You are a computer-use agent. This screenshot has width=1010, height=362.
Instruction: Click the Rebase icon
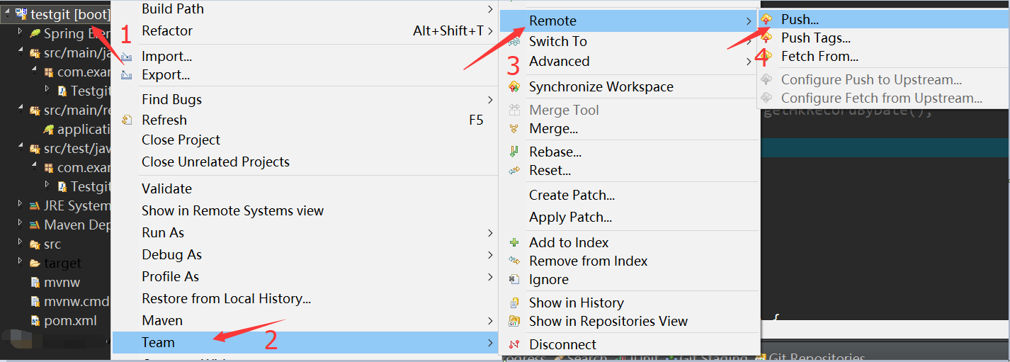pyautogui.click(x=515, y=152)
